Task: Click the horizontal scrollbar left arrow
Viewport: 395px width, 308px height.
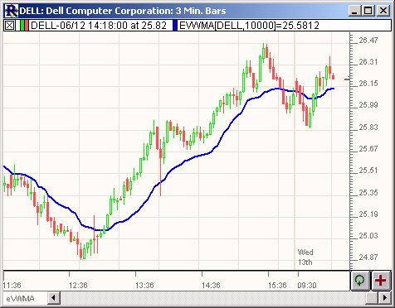Action: pyautogui.click(x=54, y=298)
